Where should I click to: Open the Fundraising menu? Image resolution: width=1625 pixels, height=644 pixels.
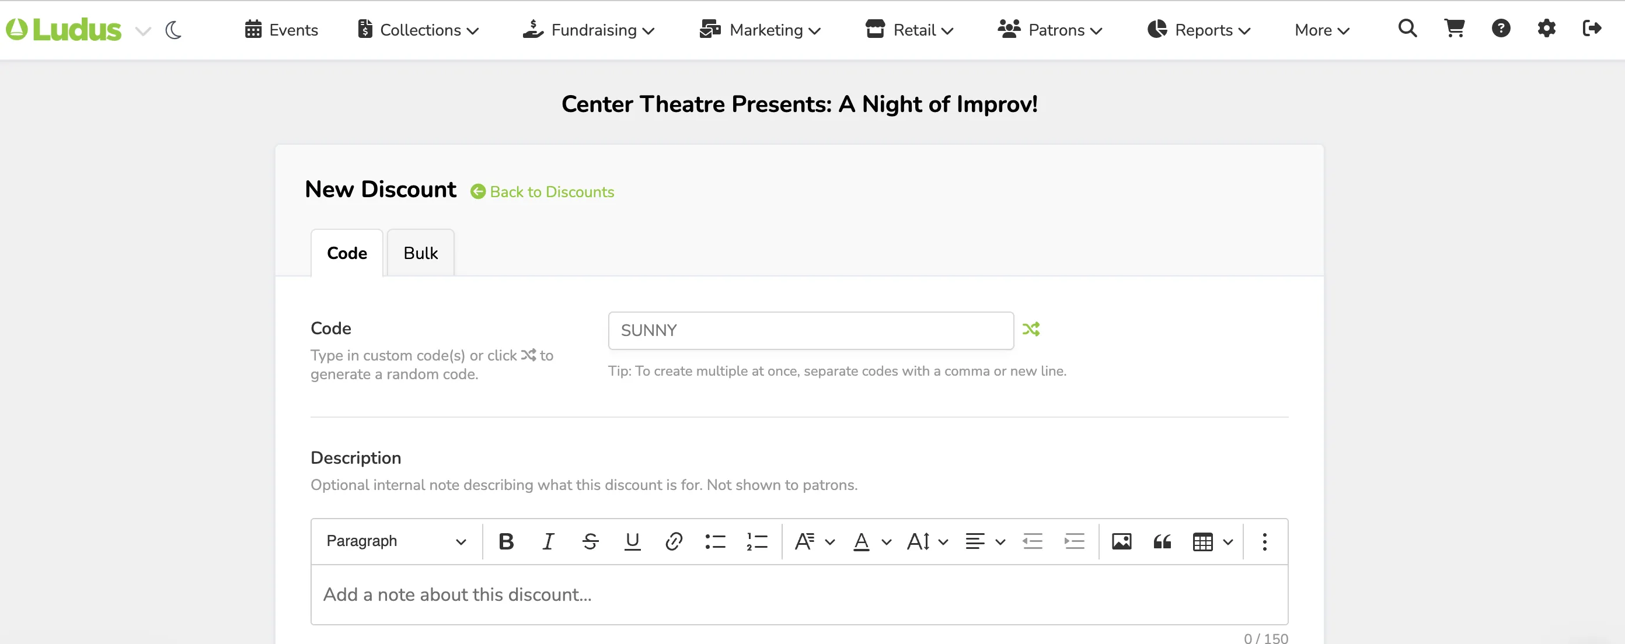[x=589, y=30]
